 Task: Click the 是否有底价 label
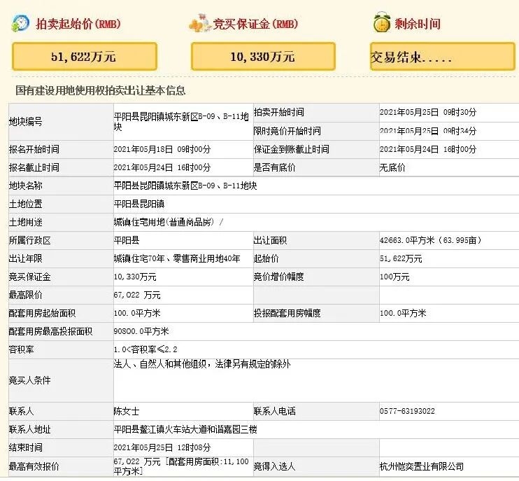(x=274, y=167)
